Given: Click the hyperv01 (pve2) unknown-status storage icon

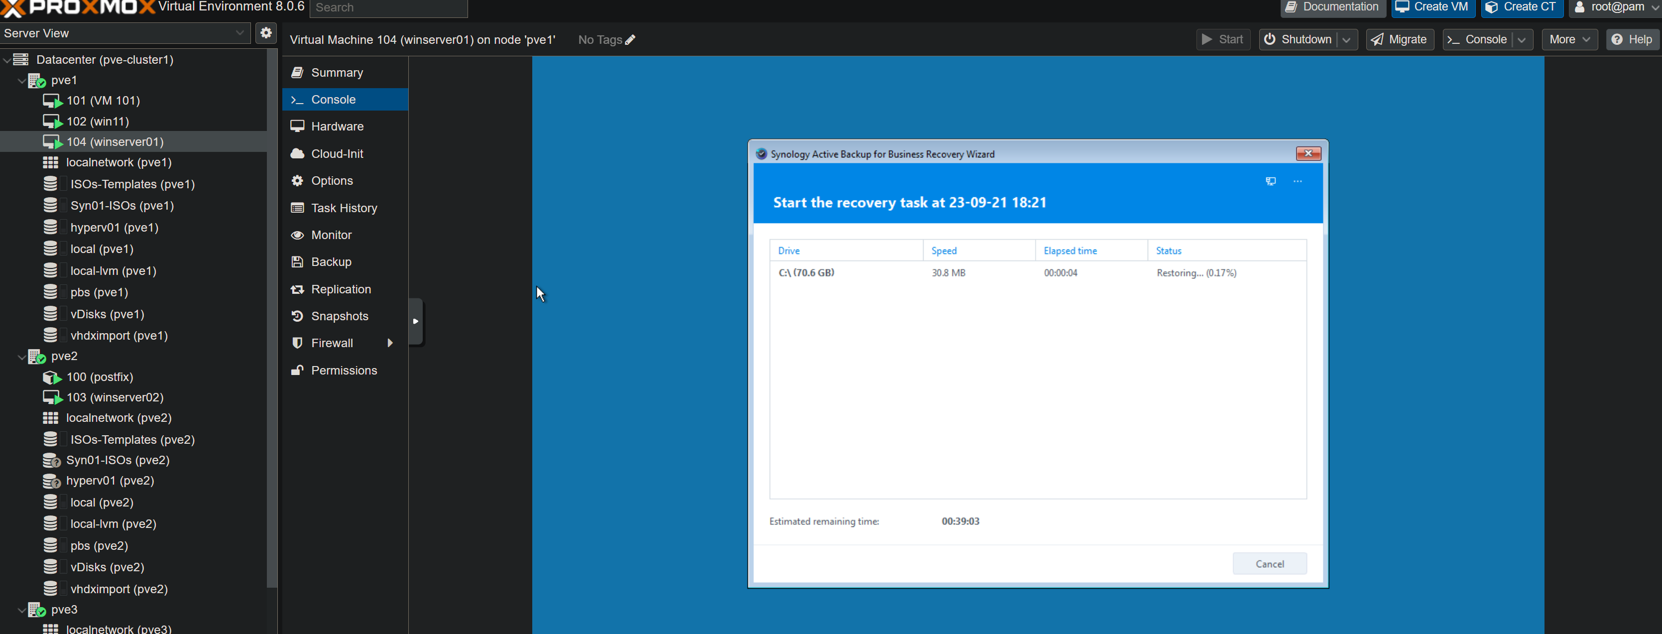Looking at the screenshot, I should click(52, 481).
